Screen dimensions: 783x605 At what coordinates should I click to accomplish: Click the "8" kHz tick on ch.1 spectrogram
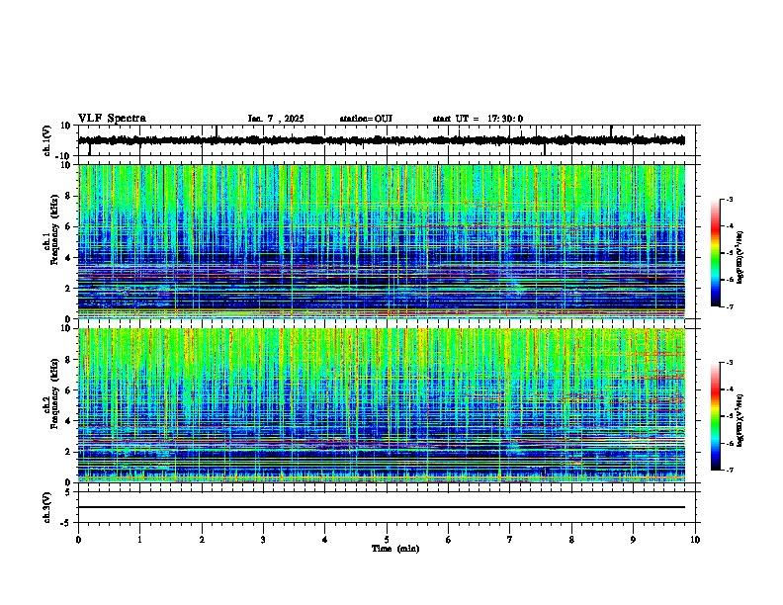click(x=69, y=196)
